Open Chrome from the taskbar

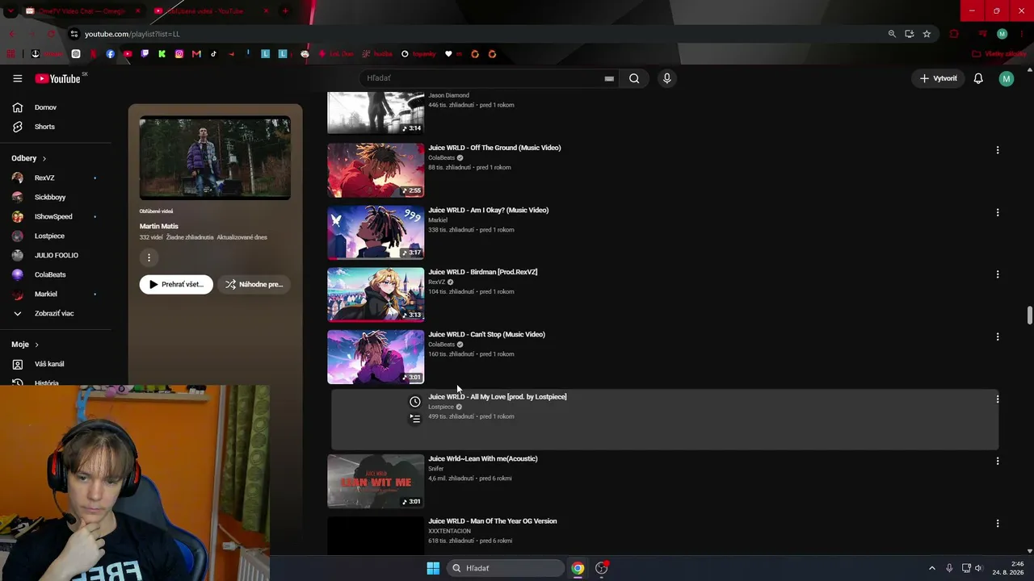click(578, 568)
